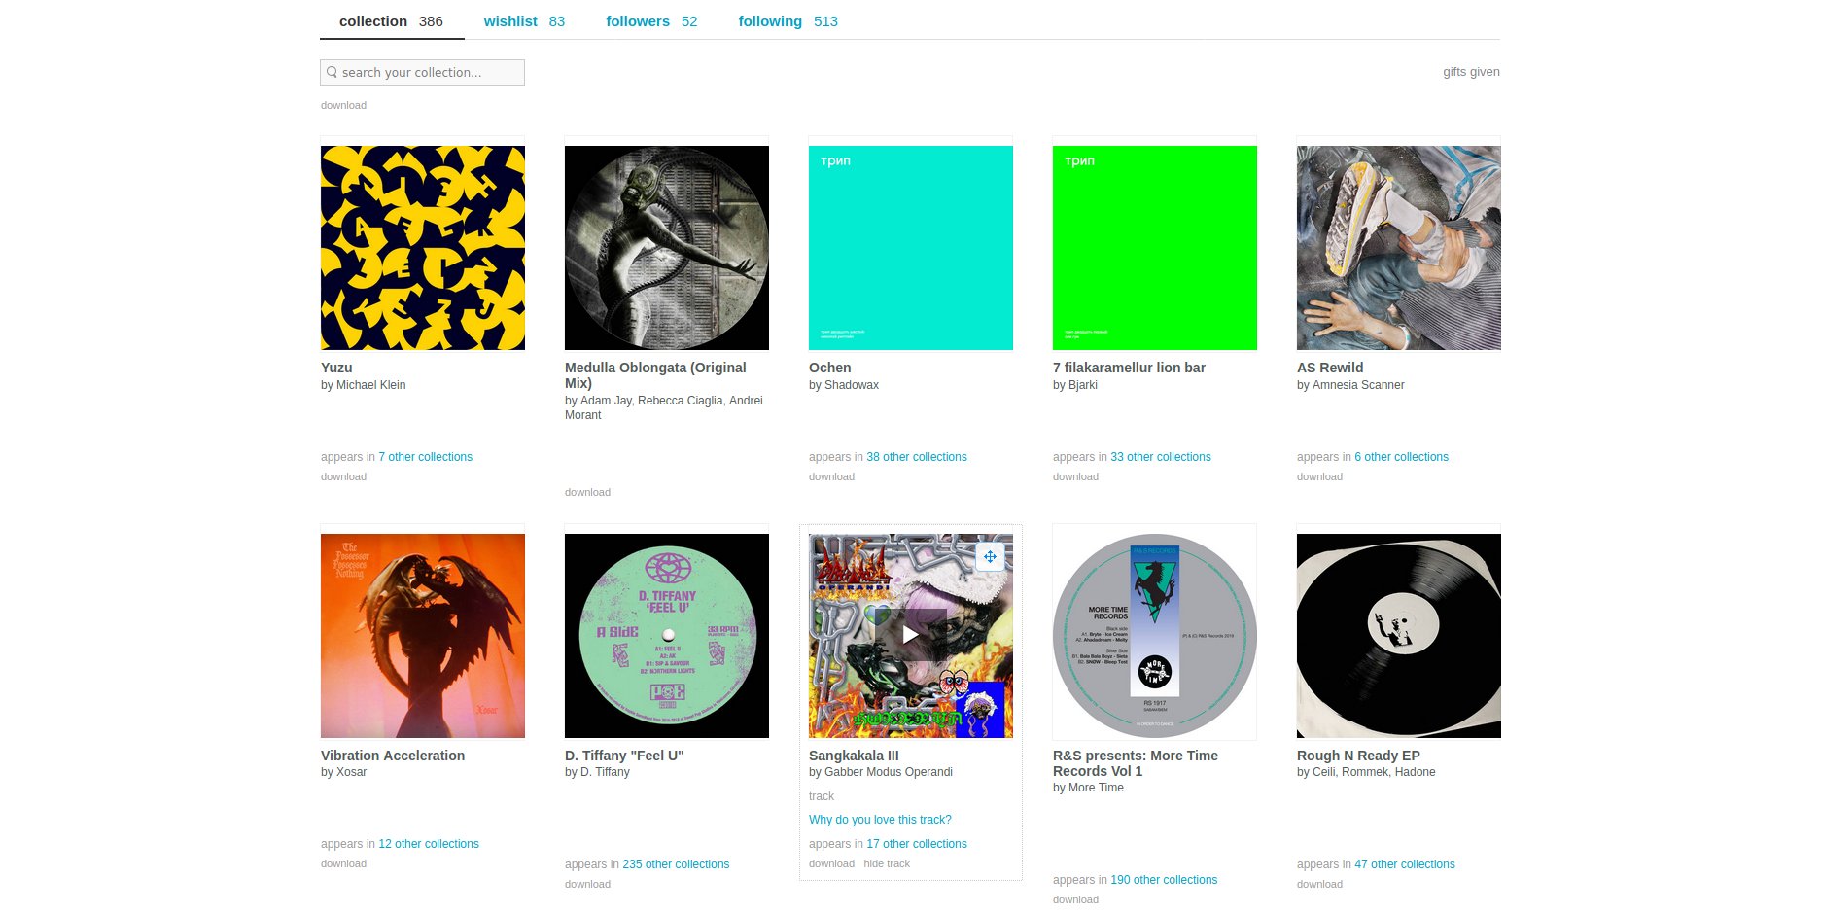This screenshot has height=914, width=1821.
Task: Open the Medulla Oblongata album artwork
Action: pos(667,248)
